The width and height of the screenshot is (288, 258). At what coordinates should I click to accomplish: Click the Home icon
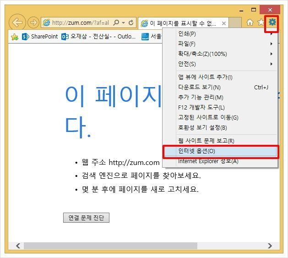[x=250, y=22]
